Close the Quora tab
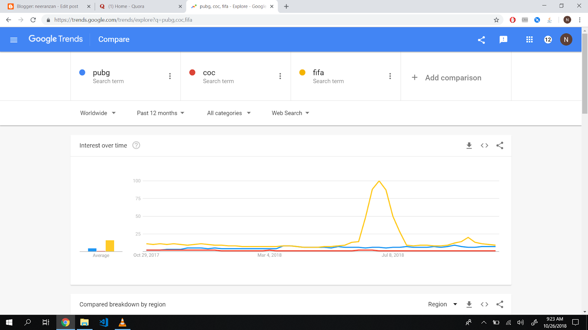Viewport: 588px width, 330px height. click(180, 6)
